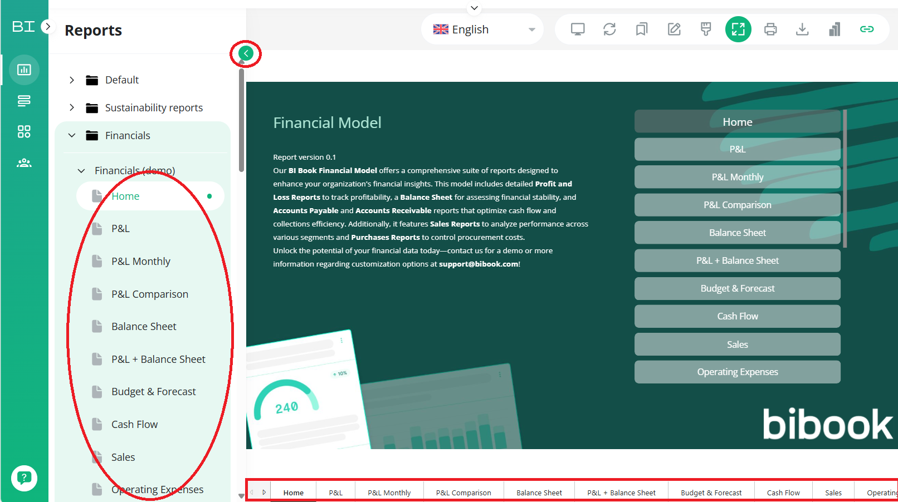Open the users group icon in the rail

coord(24,163)
